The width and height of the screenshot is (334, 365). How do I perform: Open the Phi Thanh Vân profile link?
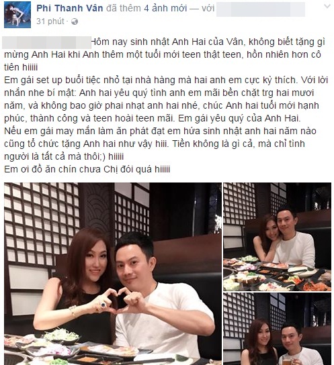click(x=70, y=8)
